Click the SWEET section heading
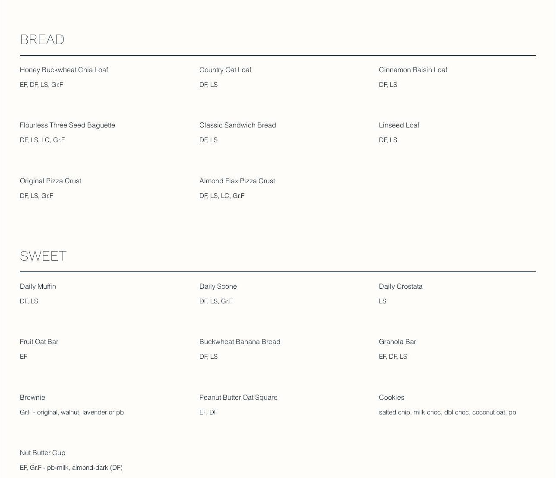 pyautogui.click(x=43, y=256)
